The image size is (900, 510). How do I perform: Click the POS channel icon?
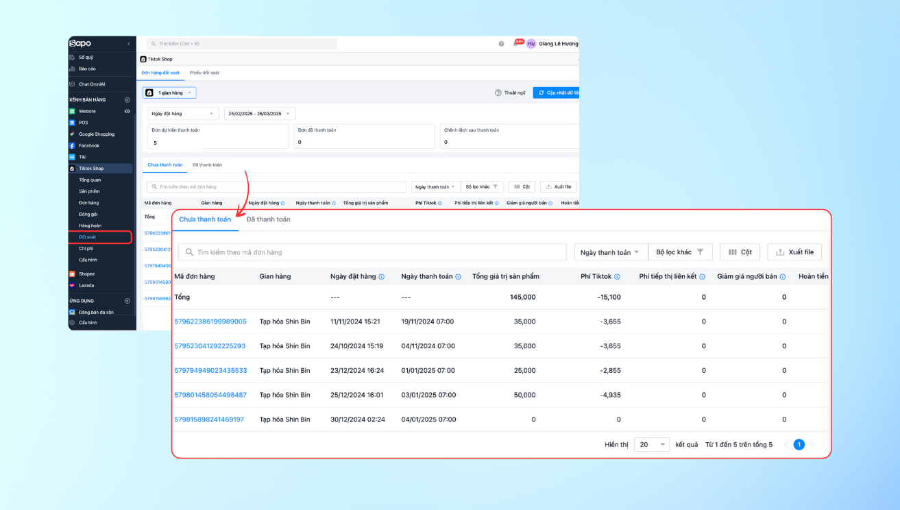72,123
